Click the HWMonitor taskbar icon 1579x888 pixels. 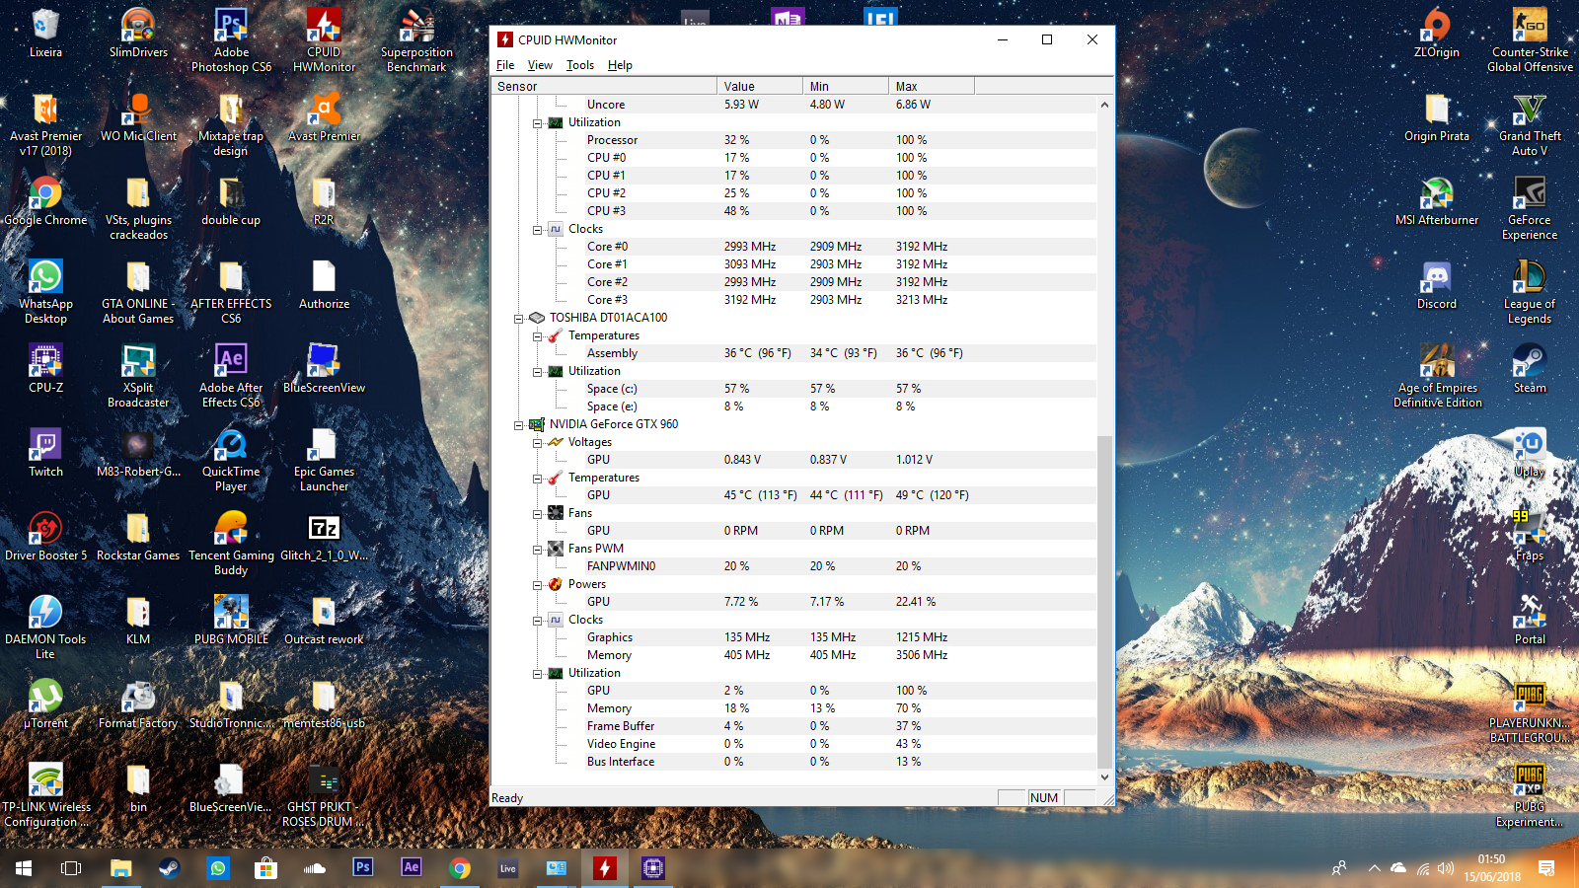(605, 868)
